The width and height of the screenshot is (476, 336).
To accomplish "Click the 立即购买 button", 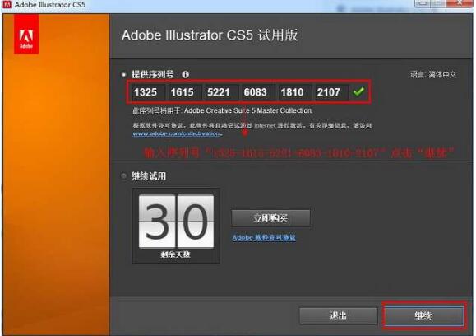I will tap(270, 218).
